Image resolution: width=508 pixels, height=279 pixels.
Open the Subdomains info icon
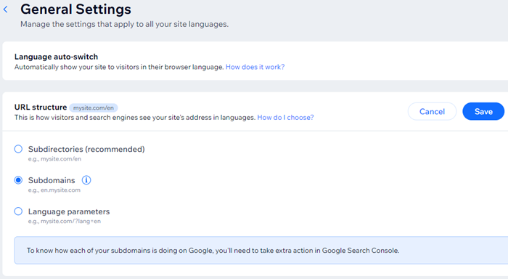(x=86, y=180)
